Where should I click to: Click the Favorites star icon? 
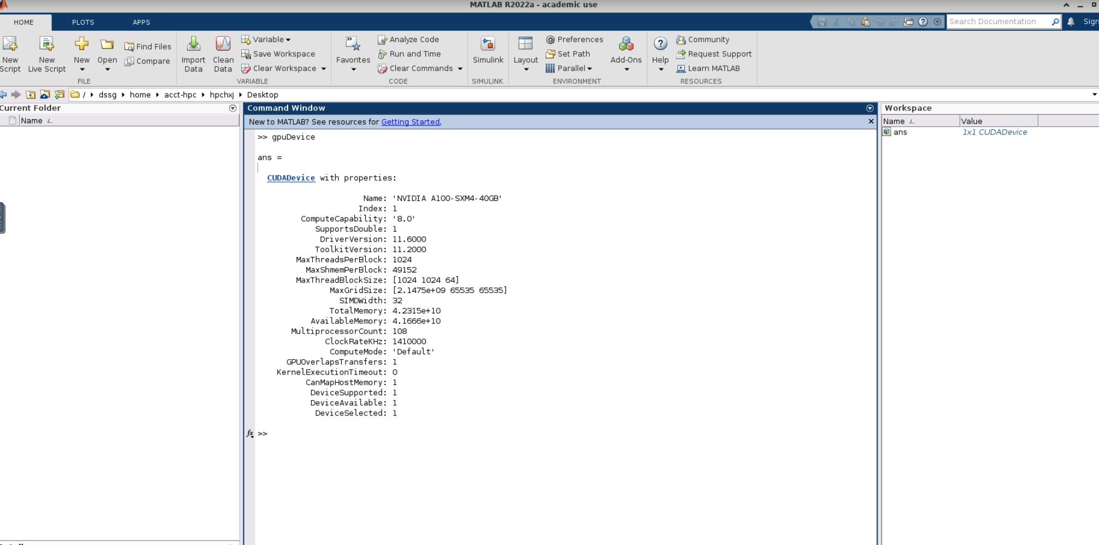(353, 44)
